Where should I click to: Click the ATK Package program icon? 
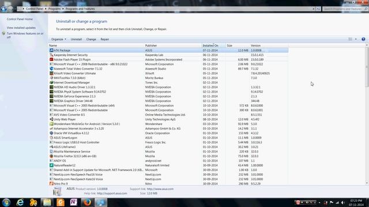[51, 50]
